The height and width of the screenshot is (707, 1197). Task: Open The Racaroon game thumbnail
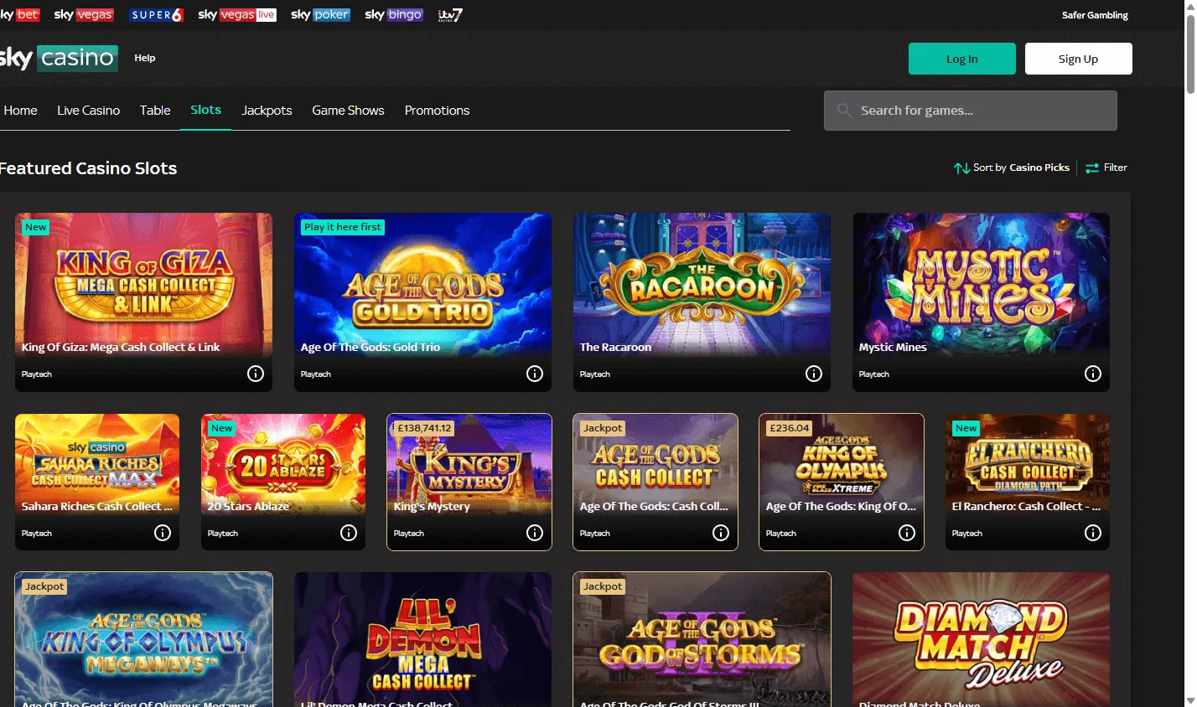tap(702, 284)
